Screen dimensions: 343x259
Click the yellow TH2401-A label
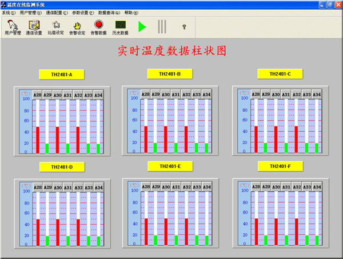click(62, 74)
